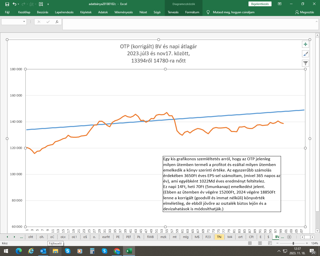Switch to the ort sheet tab
This screenshot has width=320, height=256.
coord(240,237)
